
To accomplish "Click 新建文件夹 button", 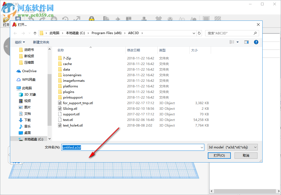I will (41, 42).
